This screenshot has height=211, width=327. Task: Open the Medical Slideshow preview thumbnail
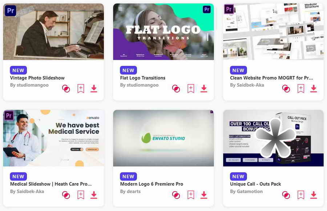click(x=53, y=138)
